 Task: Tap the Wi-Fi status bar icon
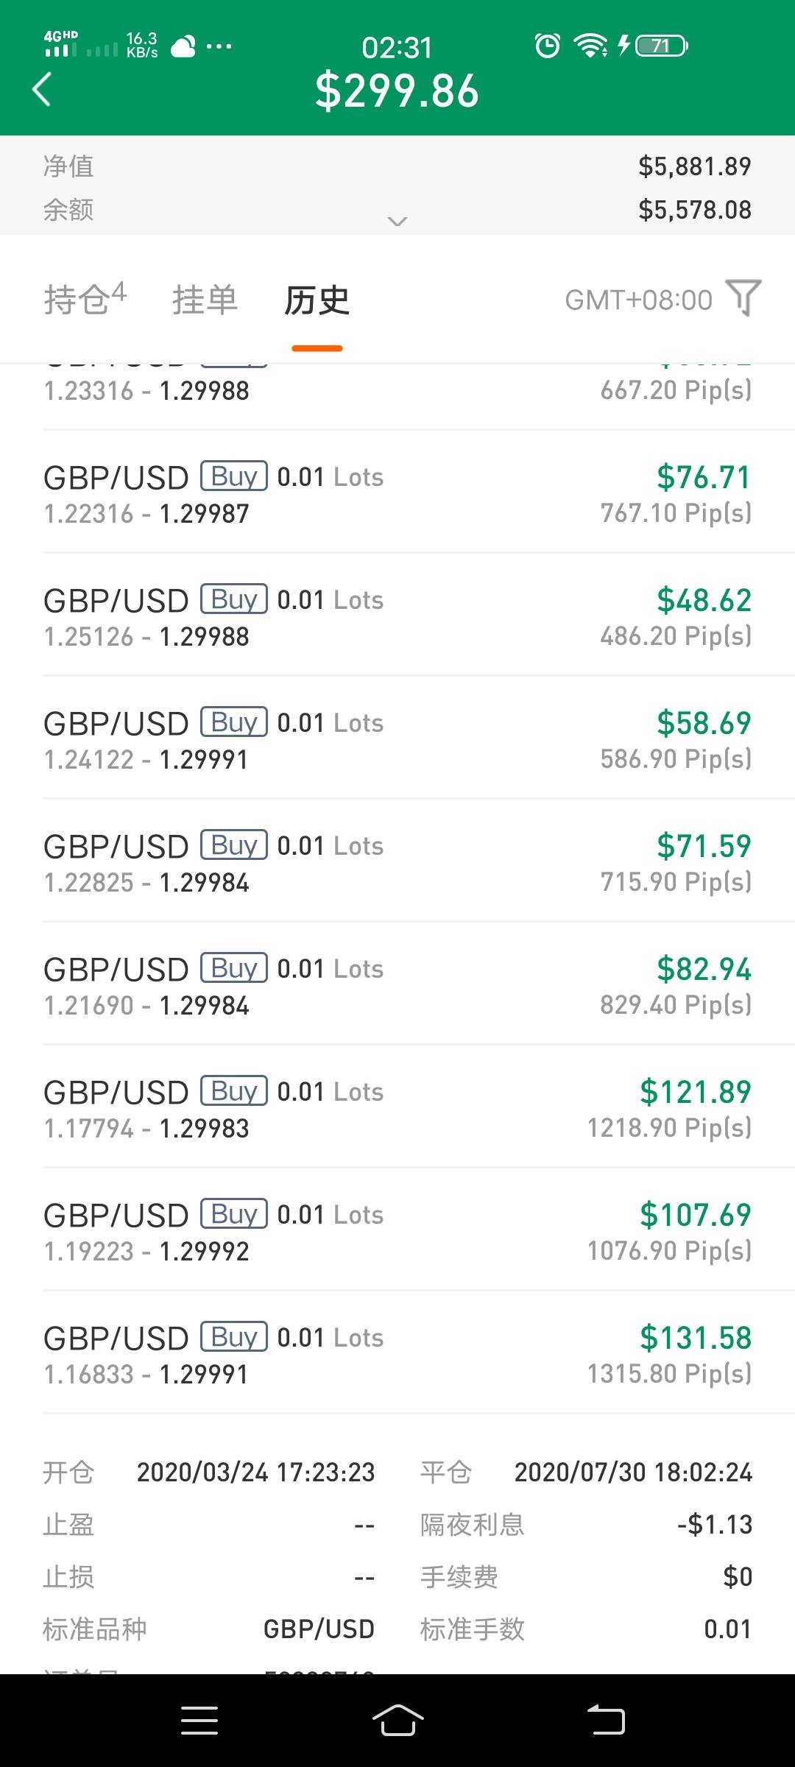tap(590, 46)
